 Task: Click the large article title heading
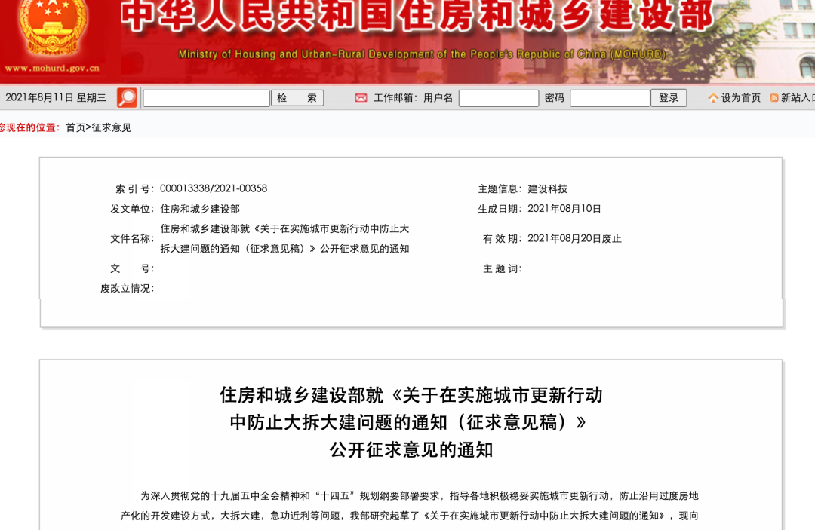(x=411, y=422)
